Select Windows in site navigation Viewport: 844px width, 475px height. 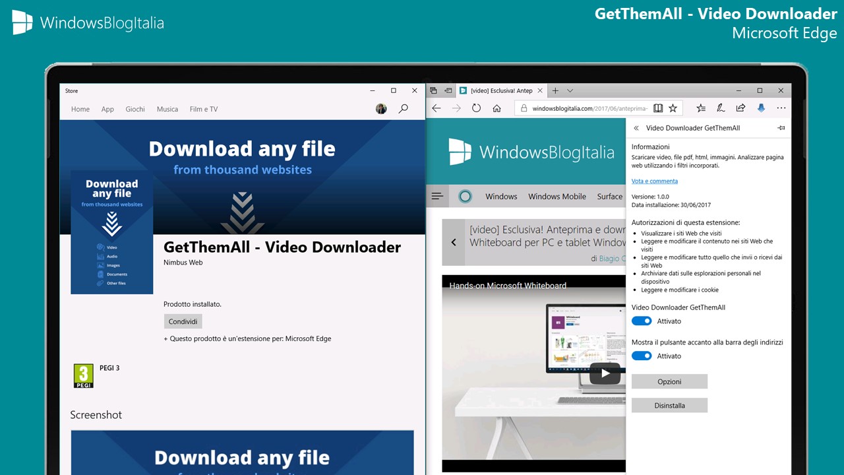click(x=501, y=196)
